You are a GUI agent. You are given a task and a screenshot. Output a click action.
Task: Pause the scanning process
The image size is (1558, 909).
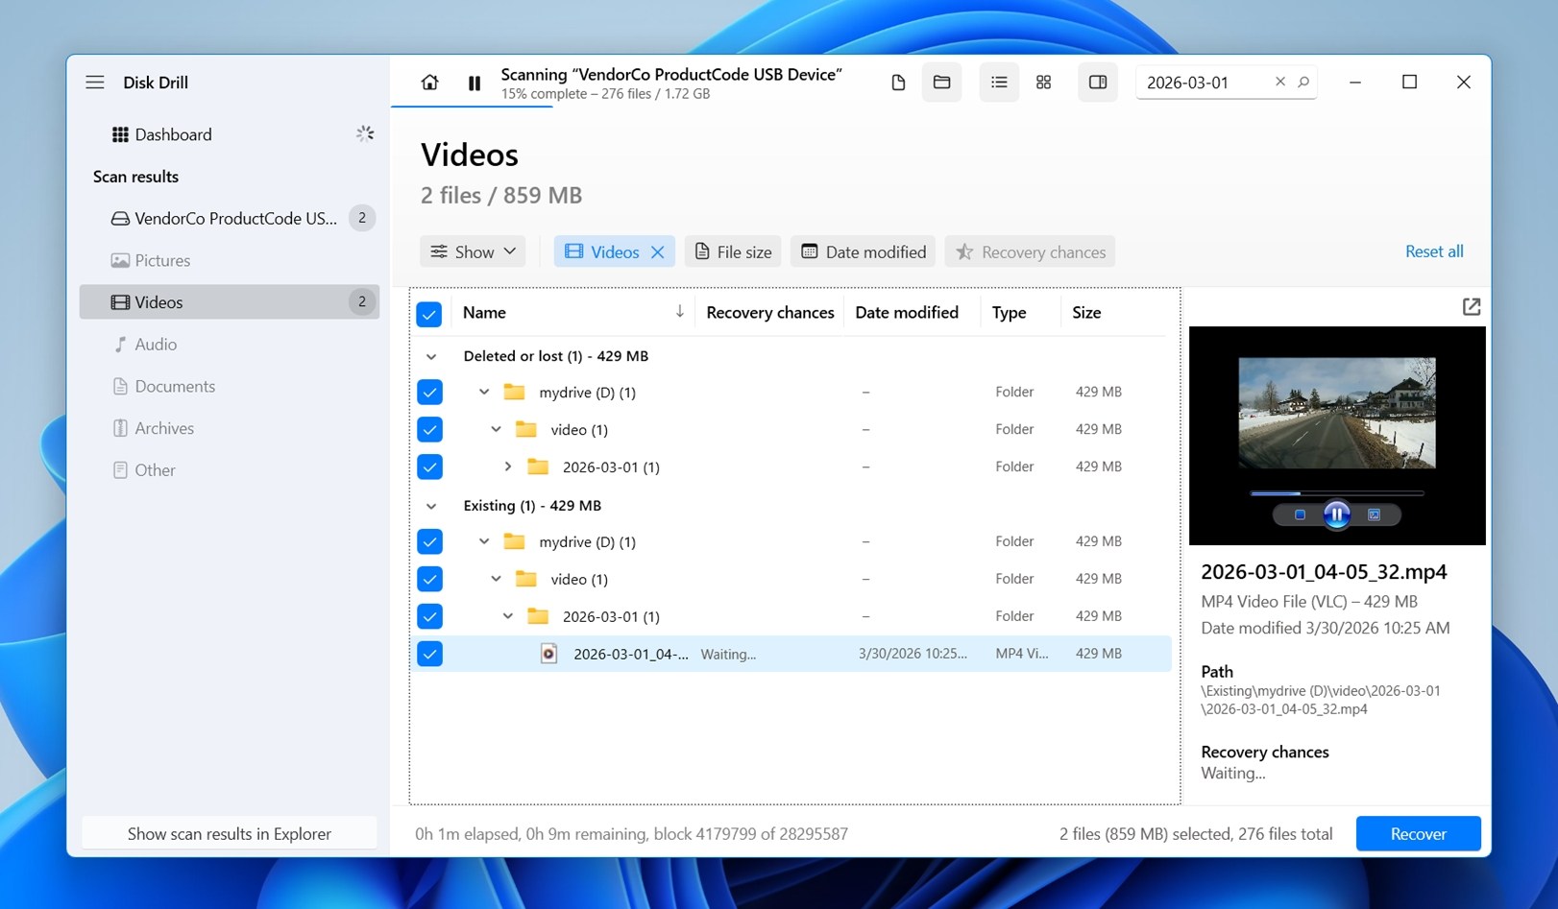tap(475, 84)
